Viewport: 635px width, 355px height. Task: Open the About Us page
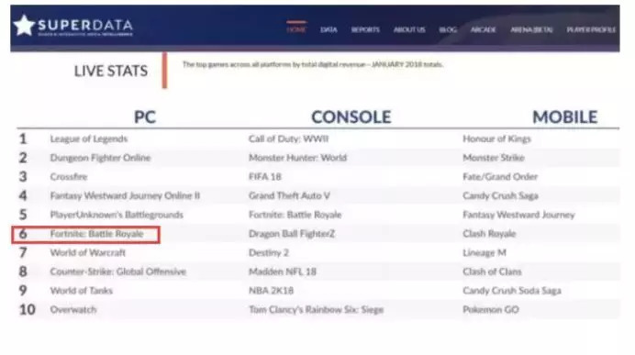[x=409, y=29]
